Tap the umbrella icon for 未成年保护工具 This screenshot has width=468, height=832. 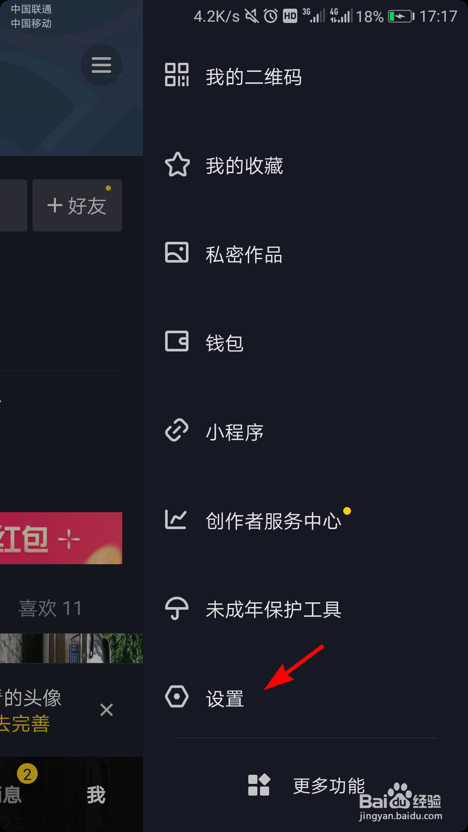pyautogui.click(x=177, y=608)
